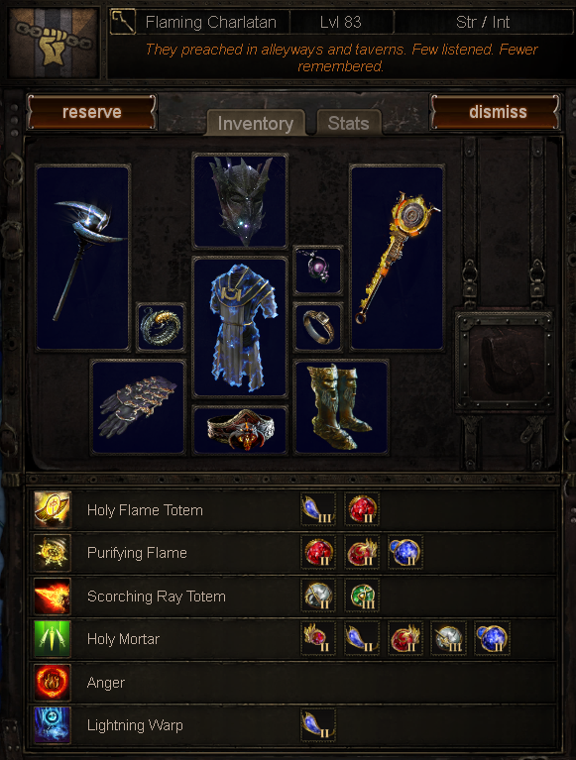Select the last blue support gem on Holy Mortar
The image size is (576, 760).
pos(492,638)
